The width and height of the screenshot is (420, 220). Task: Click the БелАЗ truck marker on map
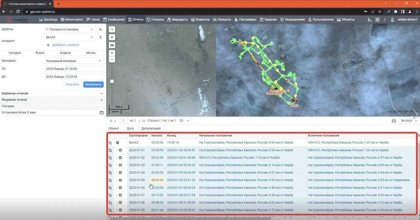294,100
